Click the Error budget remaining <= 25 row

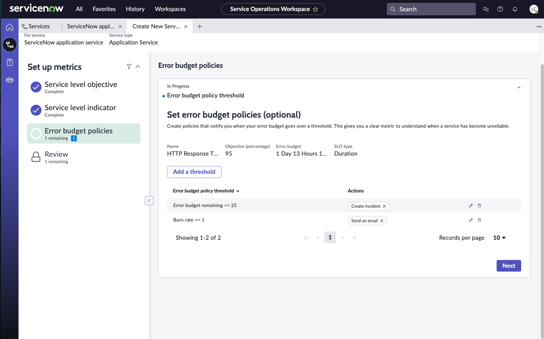344,205
